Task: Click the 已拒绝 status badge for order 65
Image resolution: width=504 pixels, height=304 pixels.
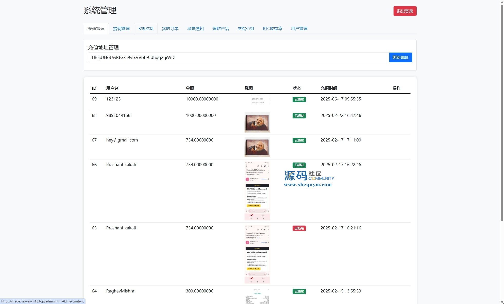Action: point(299,228)
